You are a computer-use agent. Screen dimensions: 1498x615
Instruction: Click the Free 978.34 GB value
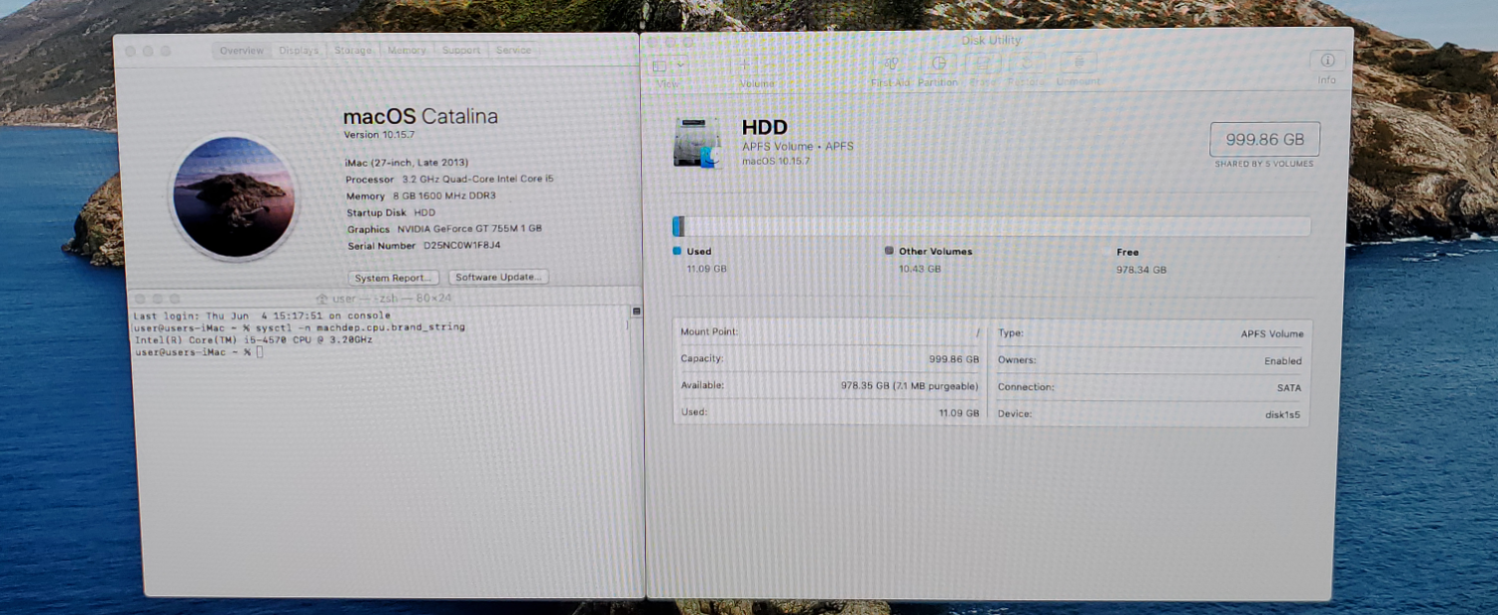pos(1141,270)
